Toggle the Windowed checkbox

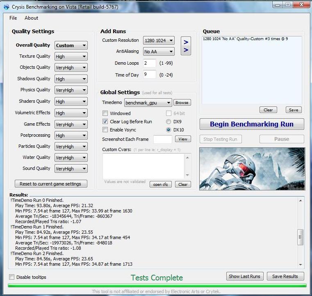point(105,113)
